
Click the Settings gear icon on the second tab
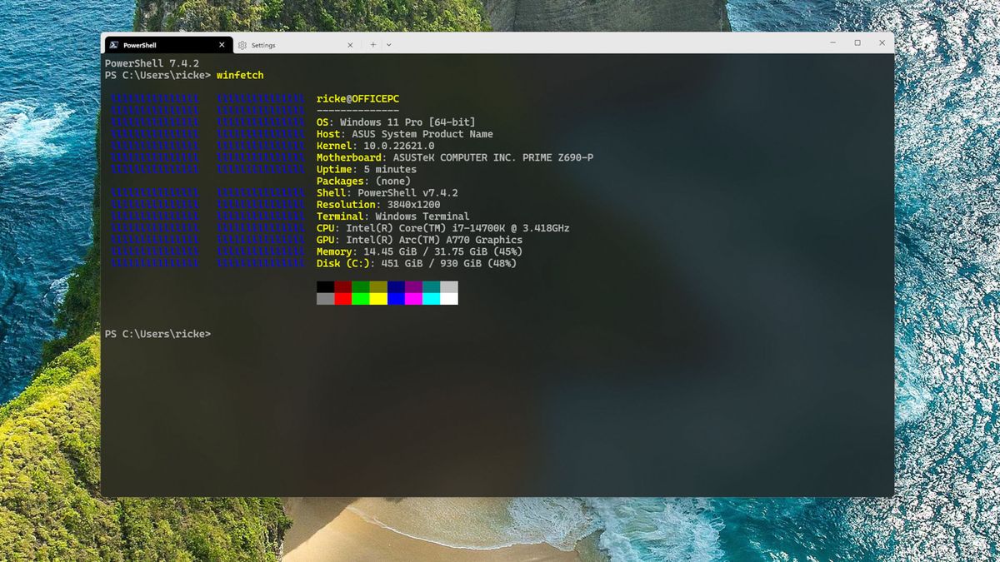pyautogui.click(x=242, y=44)
